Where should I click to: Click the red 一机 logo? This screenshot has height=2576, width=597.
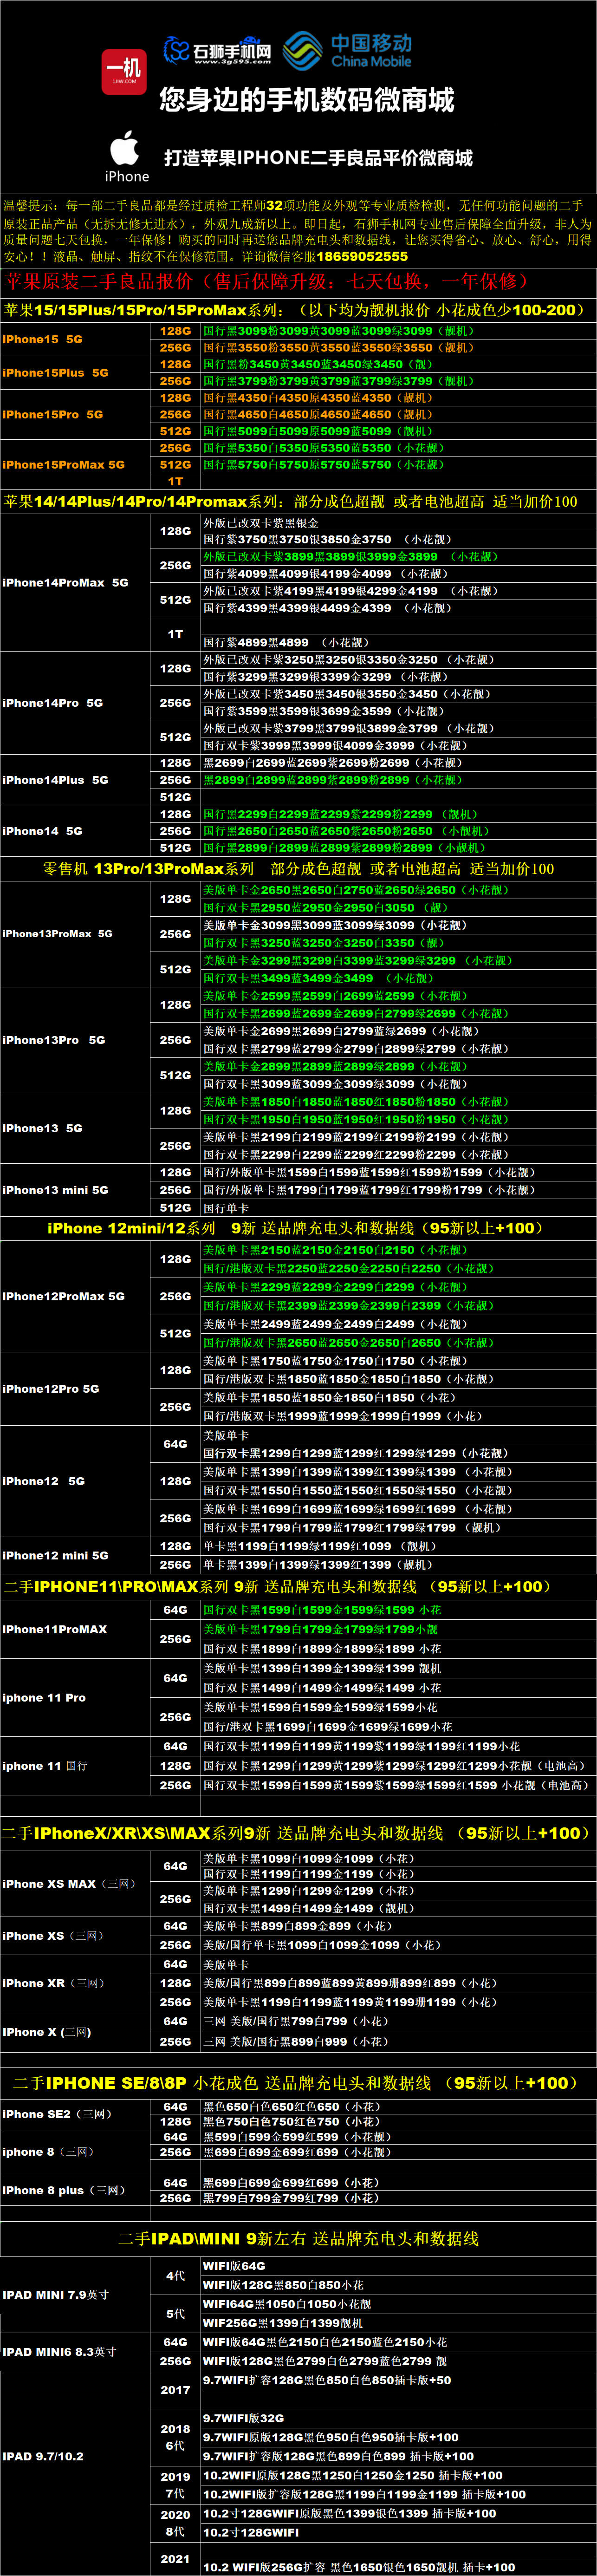coord(124,72)
